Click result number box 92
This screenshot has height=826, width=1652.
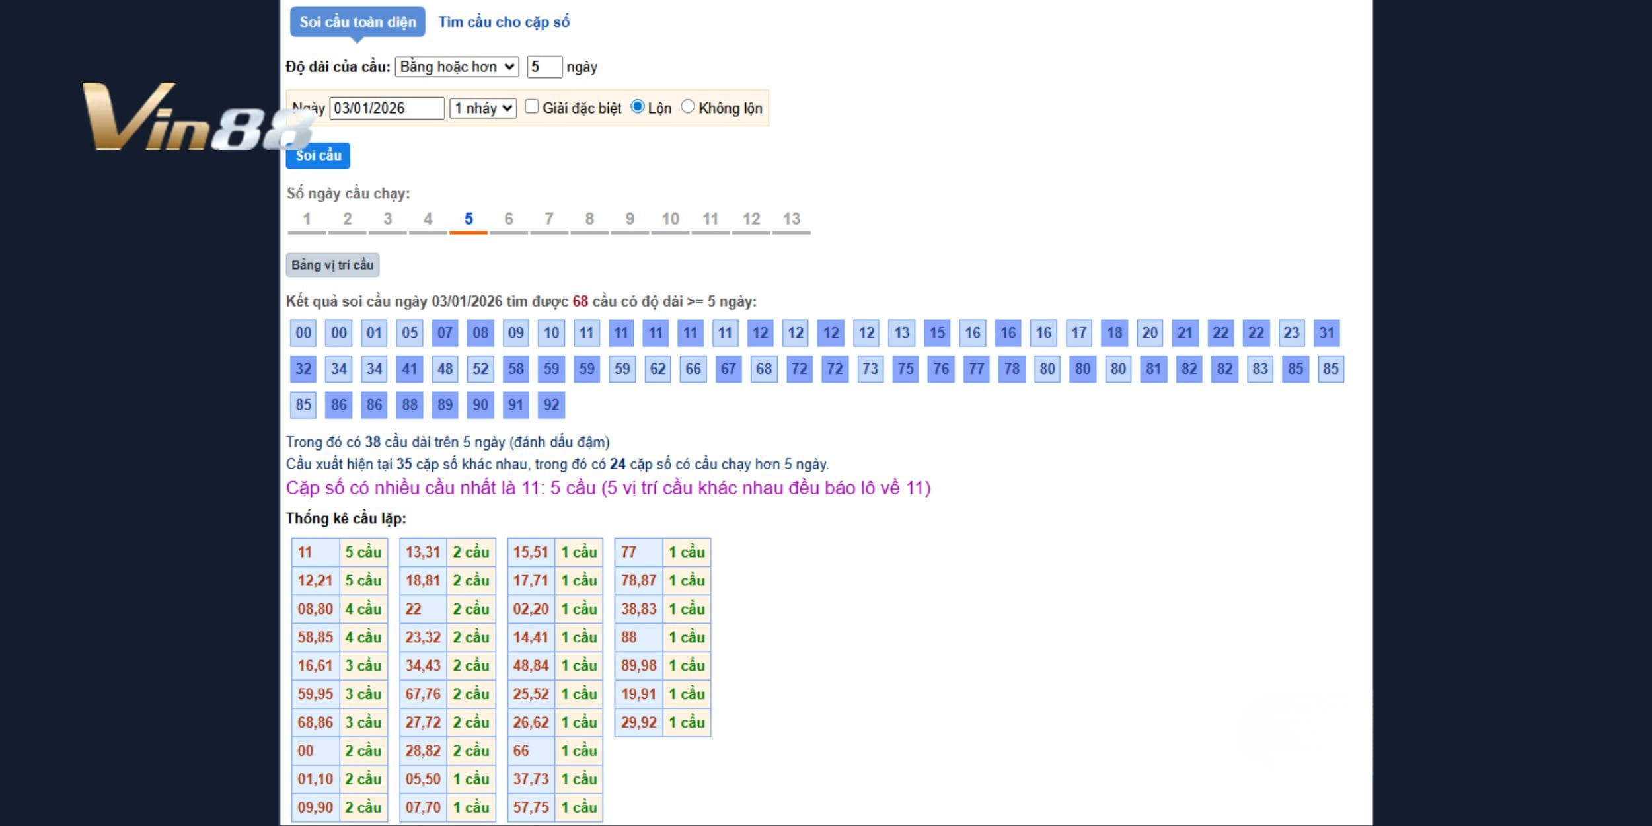pyautogui.click(x=551, y=405)
